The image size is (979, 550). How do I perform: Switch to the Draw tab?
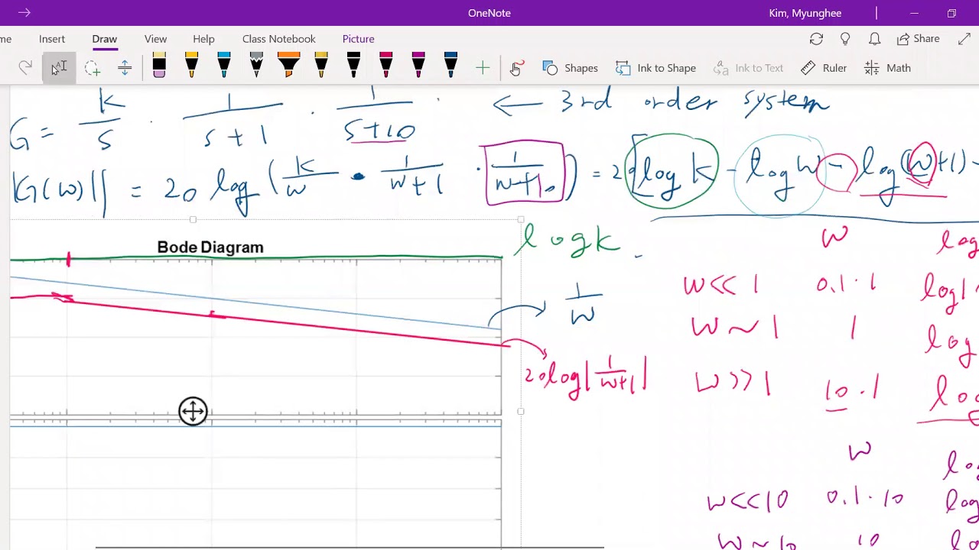(x=105, y=39)
